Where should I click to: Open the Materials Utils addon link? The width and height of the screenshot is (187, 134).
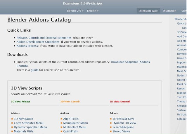coord(23,131)
